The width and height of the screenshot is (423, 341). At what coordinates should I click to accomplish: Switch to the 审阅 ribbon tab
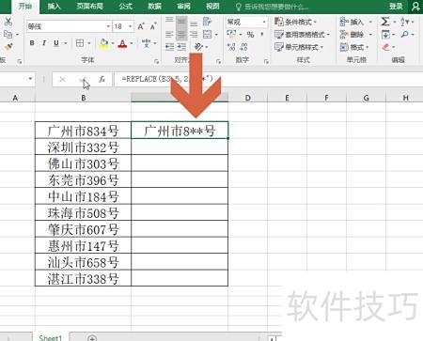[x=183, y=7]
